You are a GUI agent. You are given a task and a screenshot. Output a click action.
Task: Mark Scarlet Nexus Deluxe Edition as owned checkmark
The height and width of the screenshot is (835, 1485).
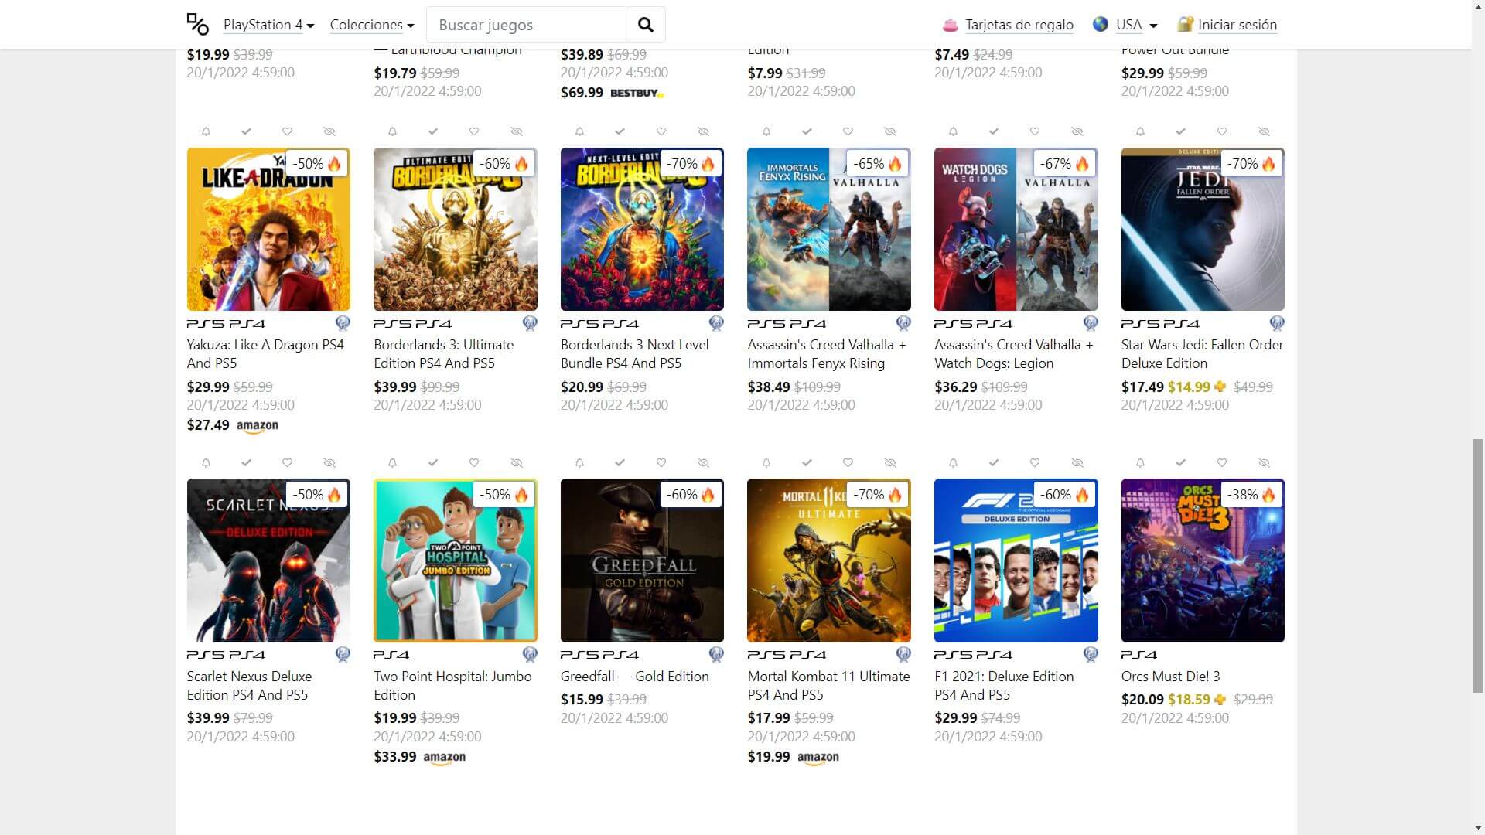(x=246, y=463)
